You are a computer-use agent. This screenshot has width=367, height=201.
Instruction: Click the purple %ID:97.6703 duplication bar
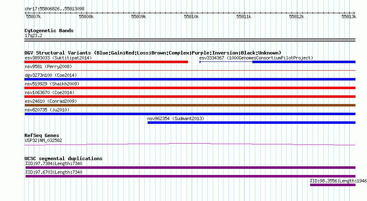pyautogui.click(x=190, y=176)
